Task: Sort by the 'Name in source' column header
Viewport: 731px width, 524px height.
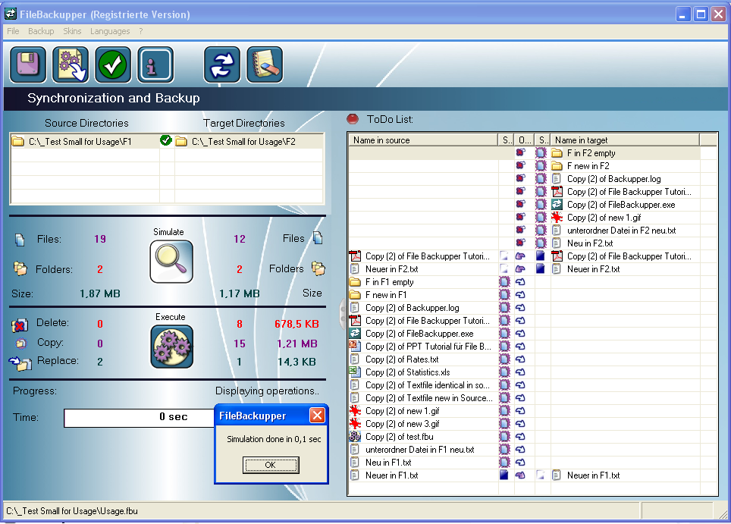Action: (423, 140)
